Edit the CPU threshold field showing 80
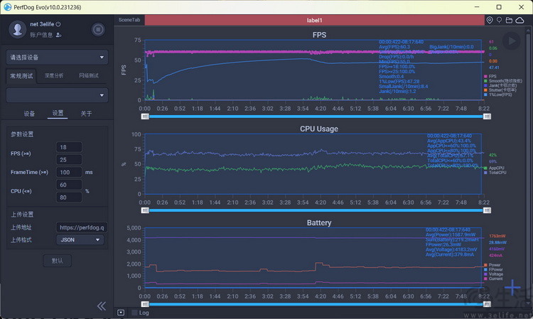The image size is (533, 319). click(69, 198)
